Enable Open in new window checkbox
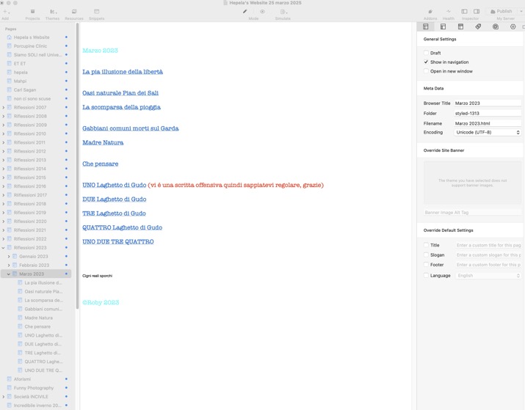525x410 pixels. coord(426,71)
